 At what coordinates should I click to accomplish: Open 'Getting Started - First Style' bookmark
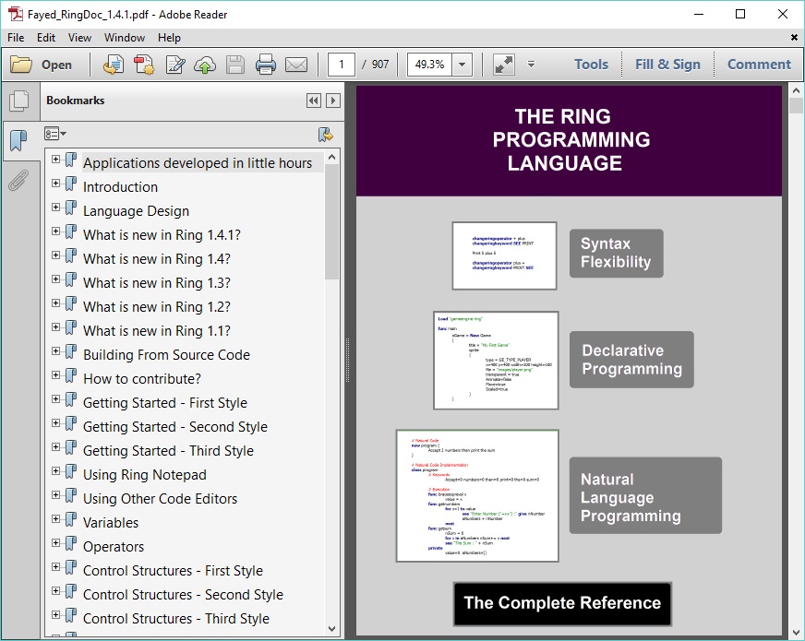point(165,403)
